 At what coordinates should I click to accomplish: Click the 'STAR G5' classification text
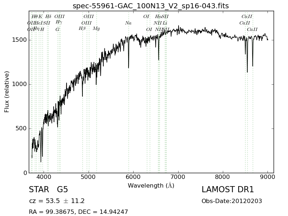point(49,190)
